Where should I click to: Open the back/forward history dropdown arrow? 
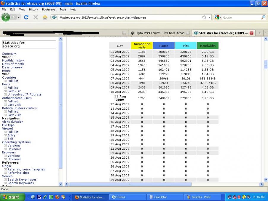point(19,17)
